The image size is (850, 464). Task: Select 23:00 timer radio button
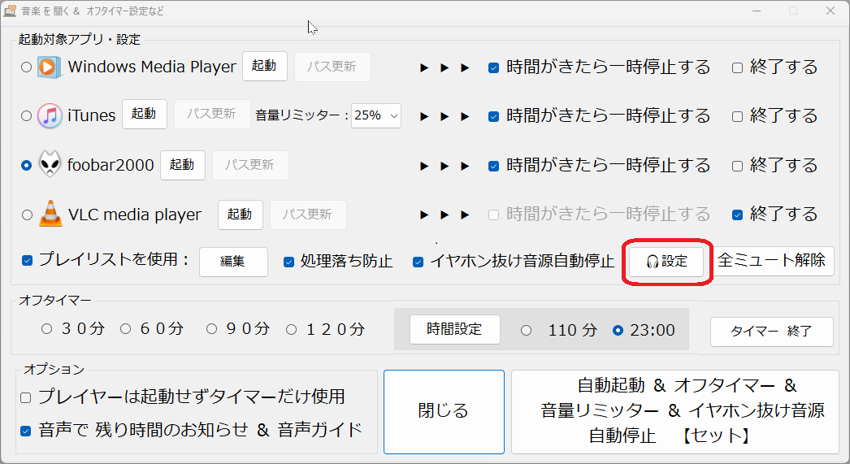click(x=618, y=331)
